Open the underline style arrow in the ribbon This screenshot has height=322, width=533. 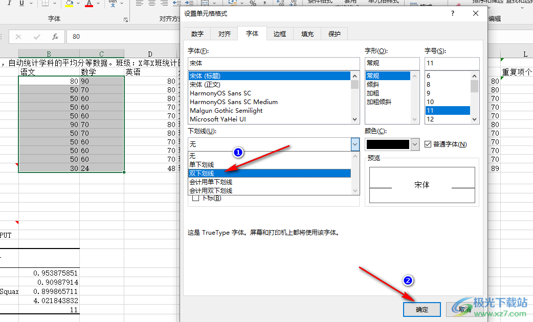[x=31, y=3]
